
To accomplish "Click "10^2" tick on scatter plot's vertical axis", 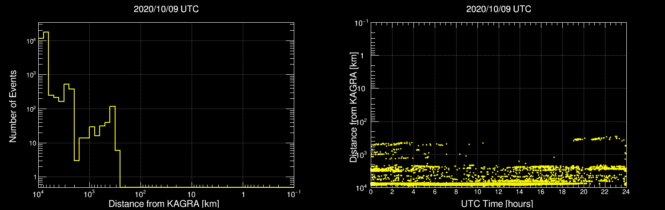I will [362, 121].
